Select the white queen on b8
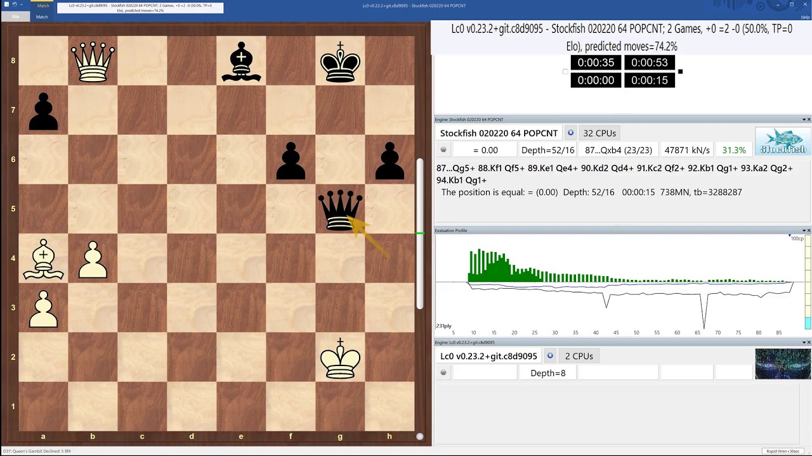This screenshot has height=456, width=812. tap(93, 61)
